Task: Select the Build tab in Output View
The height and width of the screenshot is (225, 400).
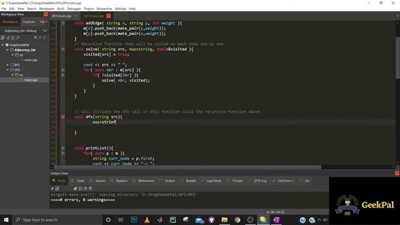Action: click(x=59, y=181)
